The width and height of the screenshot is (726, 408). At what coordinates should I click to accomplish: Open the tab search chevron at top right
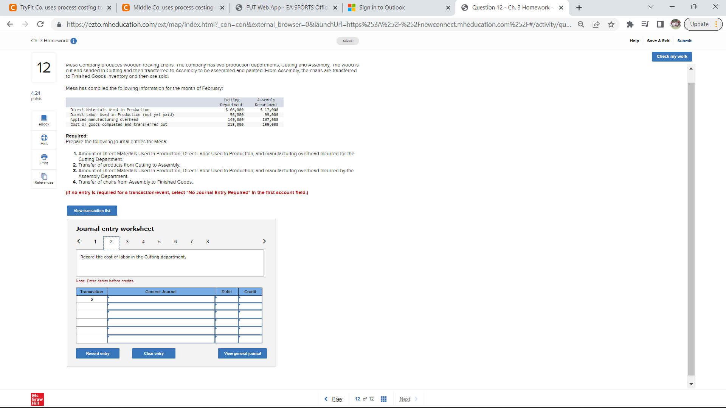[x=650, y=7]
